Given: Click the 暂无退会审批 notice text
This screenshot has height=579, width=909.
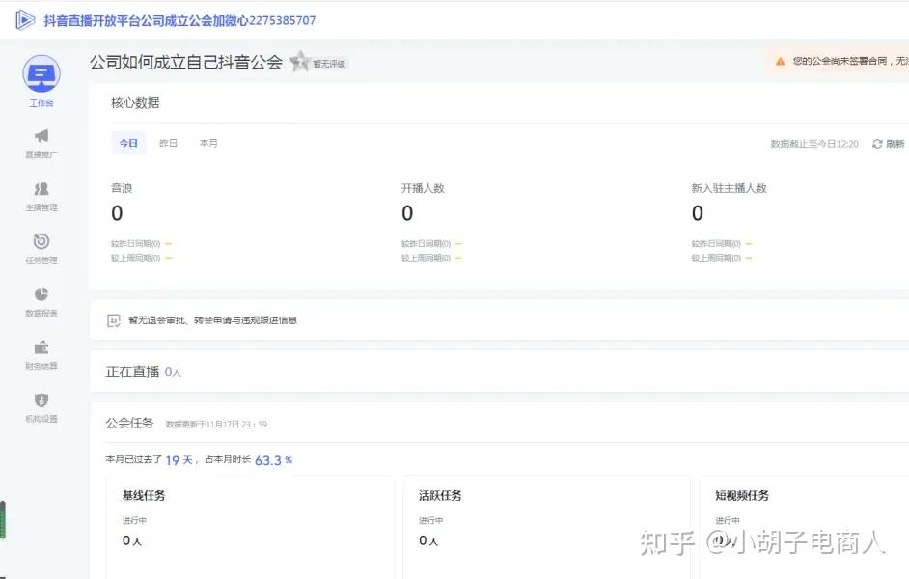Looking at the screenshot, I should point(212,320).
